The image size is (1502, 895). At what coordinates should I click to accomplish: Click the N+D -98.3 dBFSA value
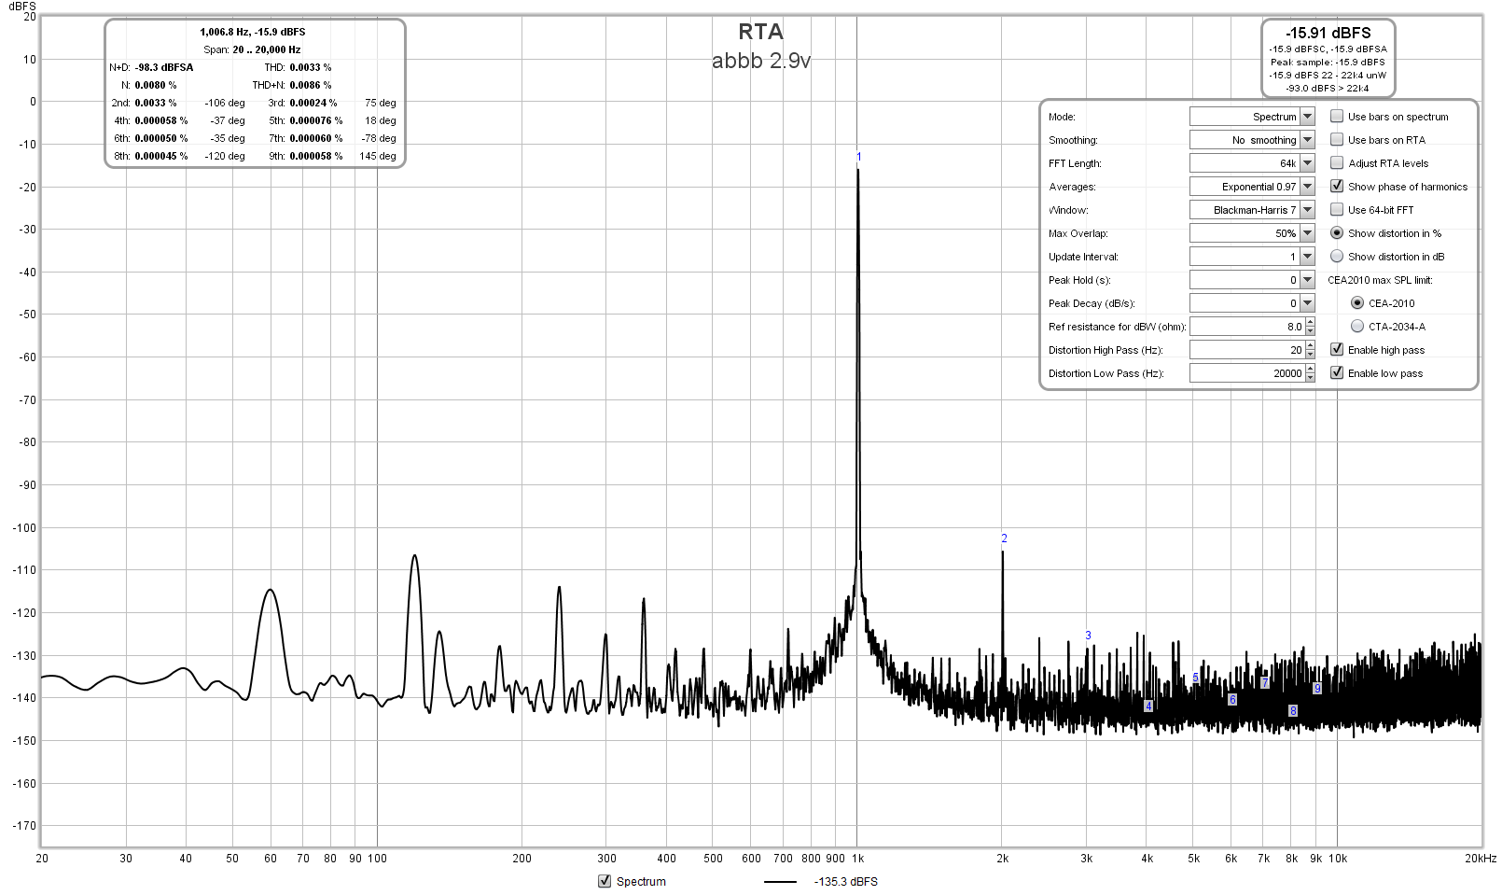pos(164,67)
